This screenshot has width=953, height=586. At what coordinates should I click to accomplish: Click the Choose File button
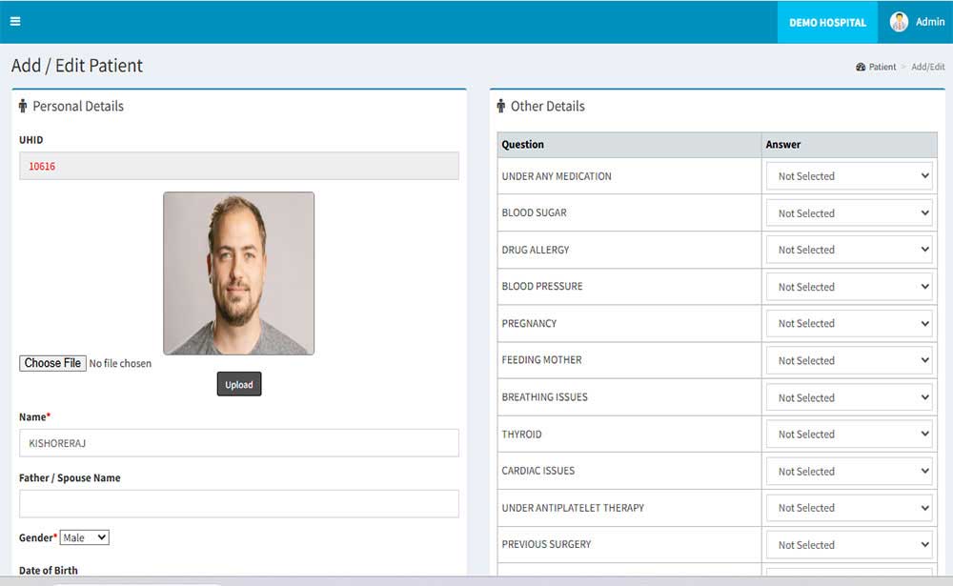pos(52,363)
